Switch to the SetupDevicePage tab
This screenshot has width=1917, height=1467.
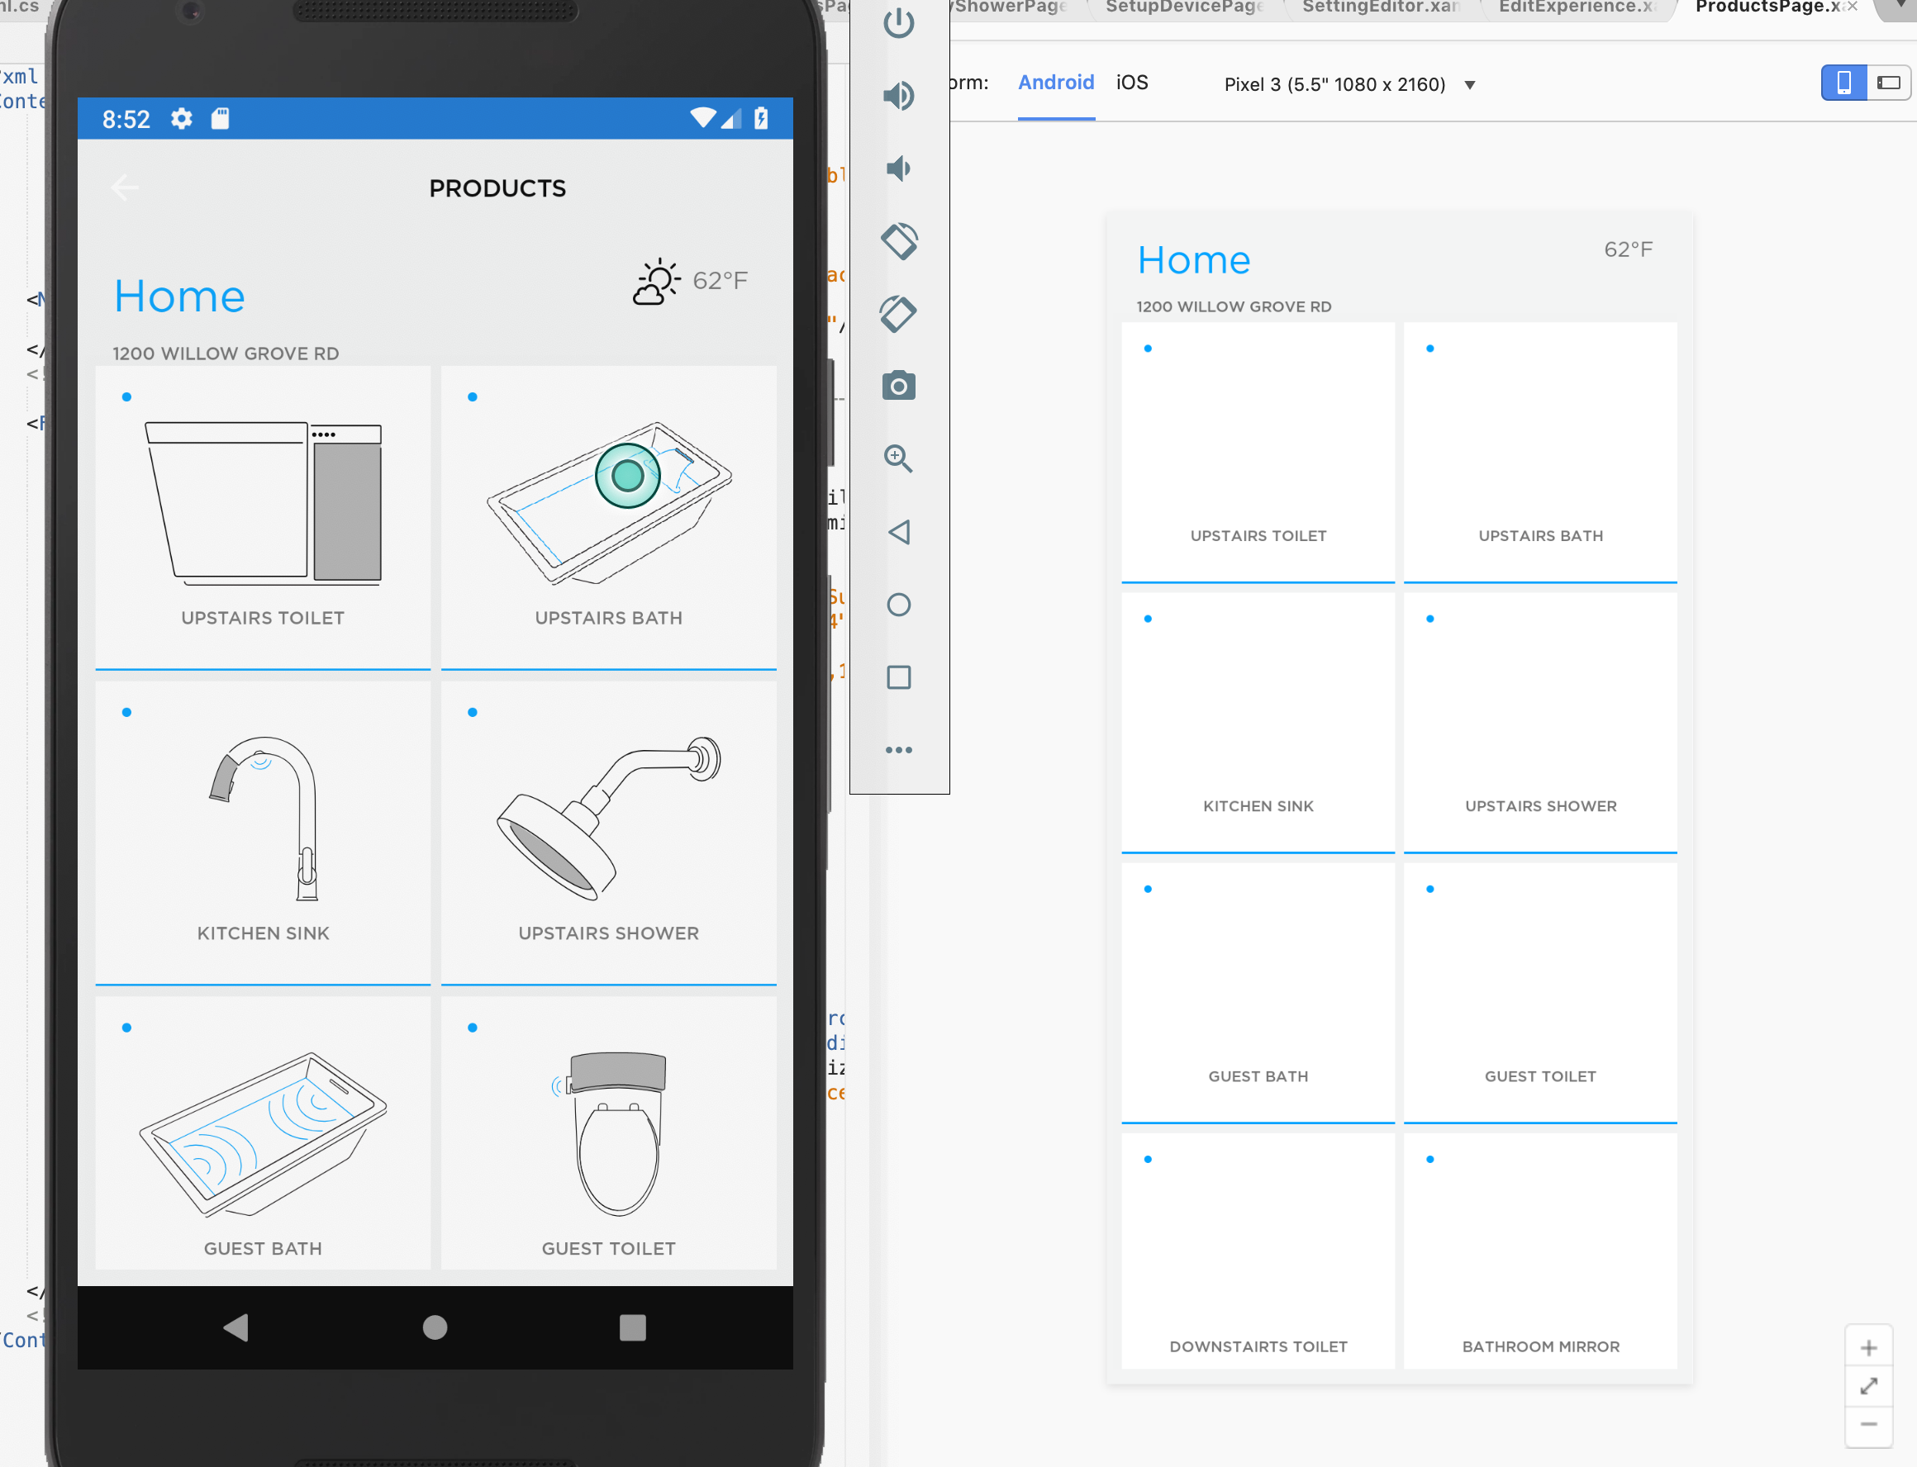click(1184, 7)
